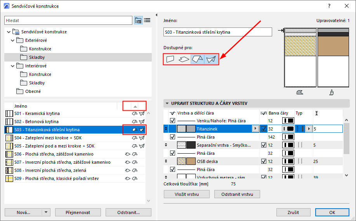The height and width of the screenshot is (221, 356).
Task: Select surface paint preview icon below thumbnail
Action: click(x=332, y=93)
